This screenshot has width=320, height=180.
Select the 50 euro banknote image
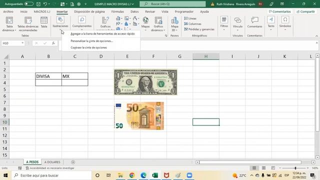click(139, 116)
